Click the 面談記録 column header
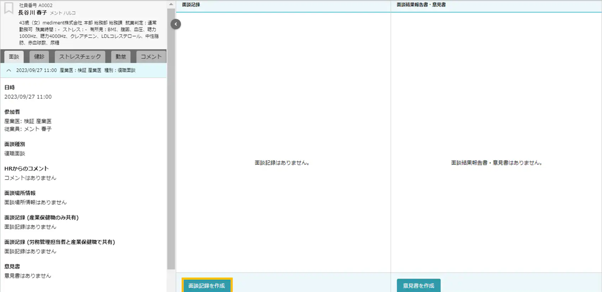602x292 pixels. click(x=191, y=5)
